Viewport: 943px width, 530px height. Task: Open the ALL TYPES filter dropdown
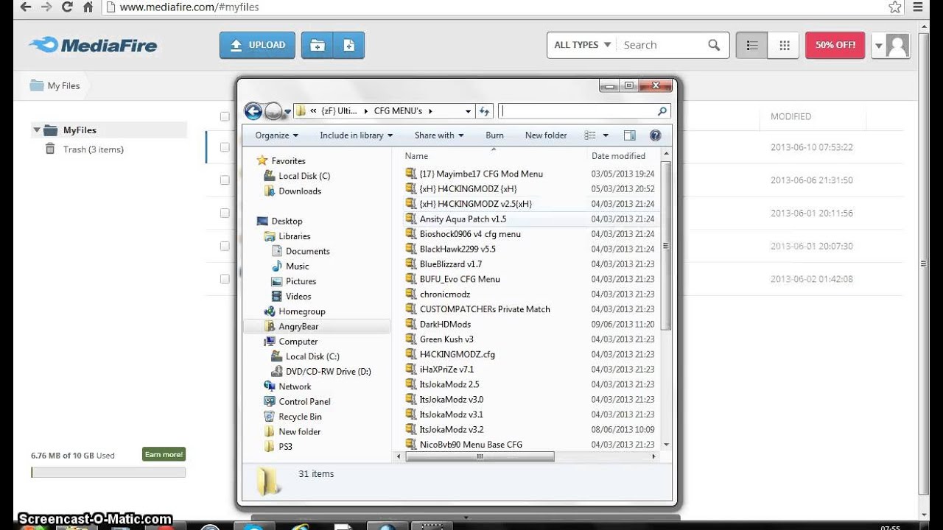582,45
